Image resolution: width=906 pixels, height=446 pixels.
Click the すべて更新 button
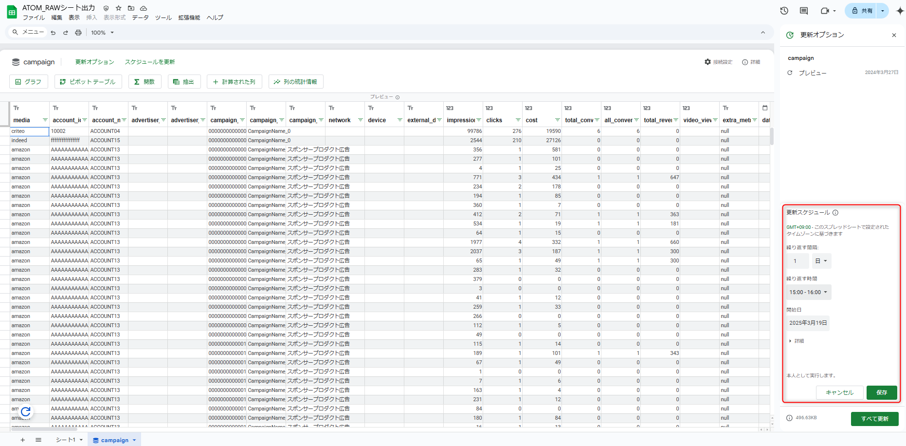tap(874, 419)
